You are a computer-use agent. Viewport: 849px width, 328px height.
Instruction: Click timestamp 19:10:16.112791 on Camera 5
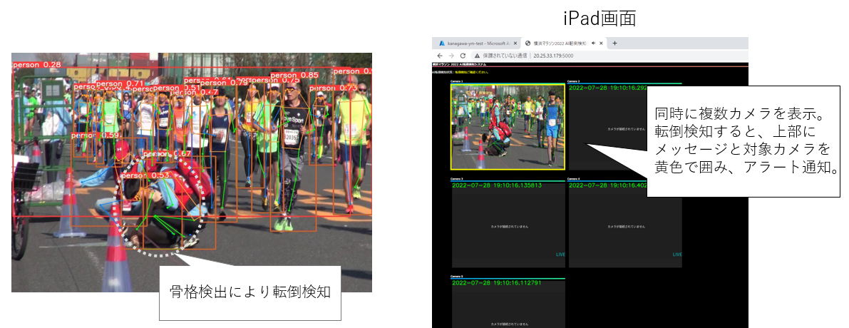tap(497, 282)
